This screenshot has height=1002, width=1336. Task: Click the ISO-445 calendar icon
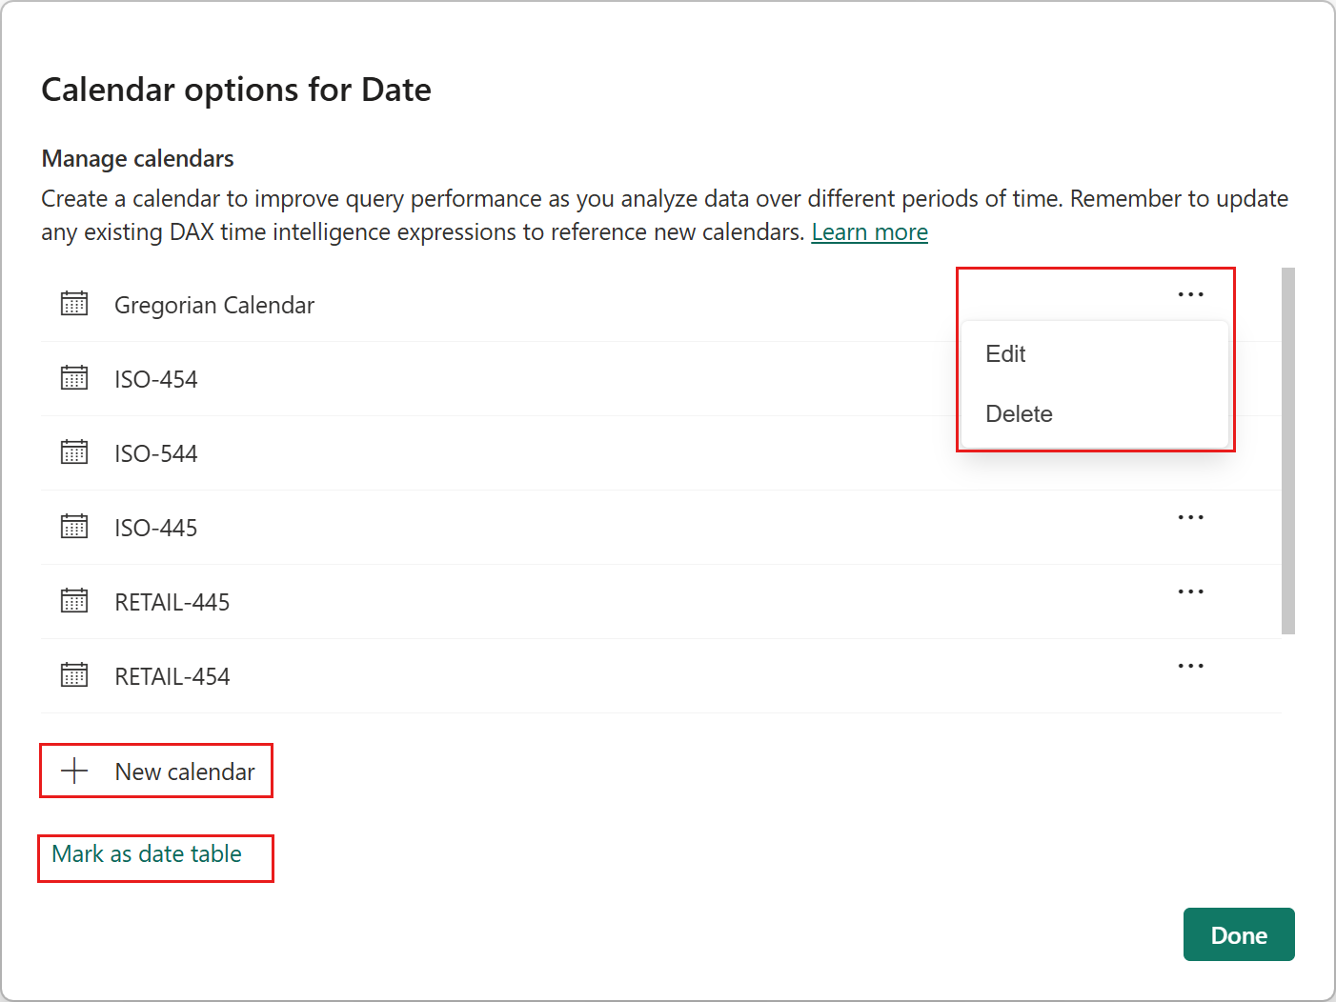[x=74, y=527]
